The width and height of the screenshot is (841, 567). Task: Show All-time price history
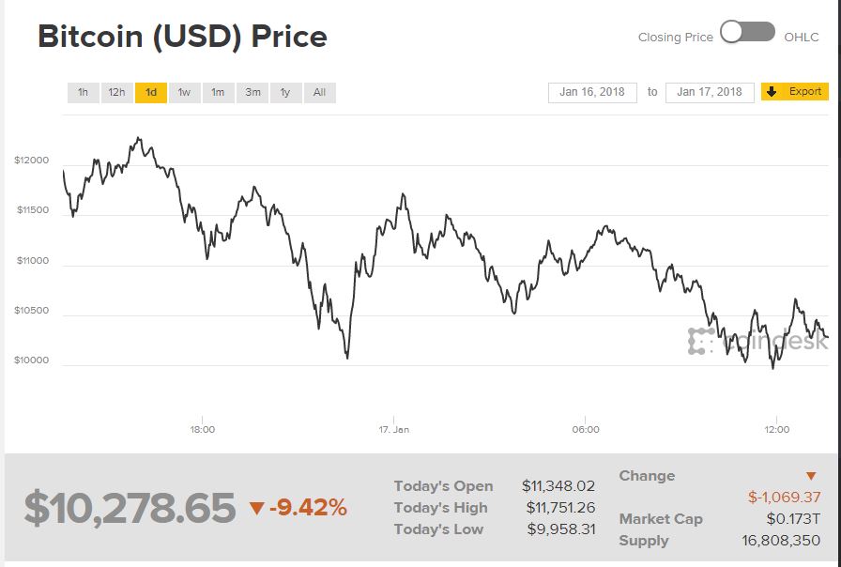[x=319, y=92]
